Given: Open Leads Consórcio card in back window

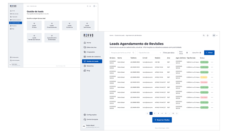Looking at the screenshot, I should [x=69, y=26].
